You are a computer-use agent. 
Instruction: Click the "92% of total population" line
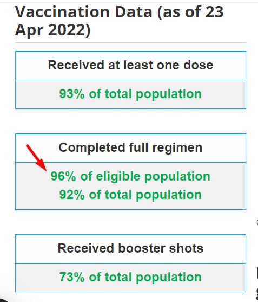point(130,195)
